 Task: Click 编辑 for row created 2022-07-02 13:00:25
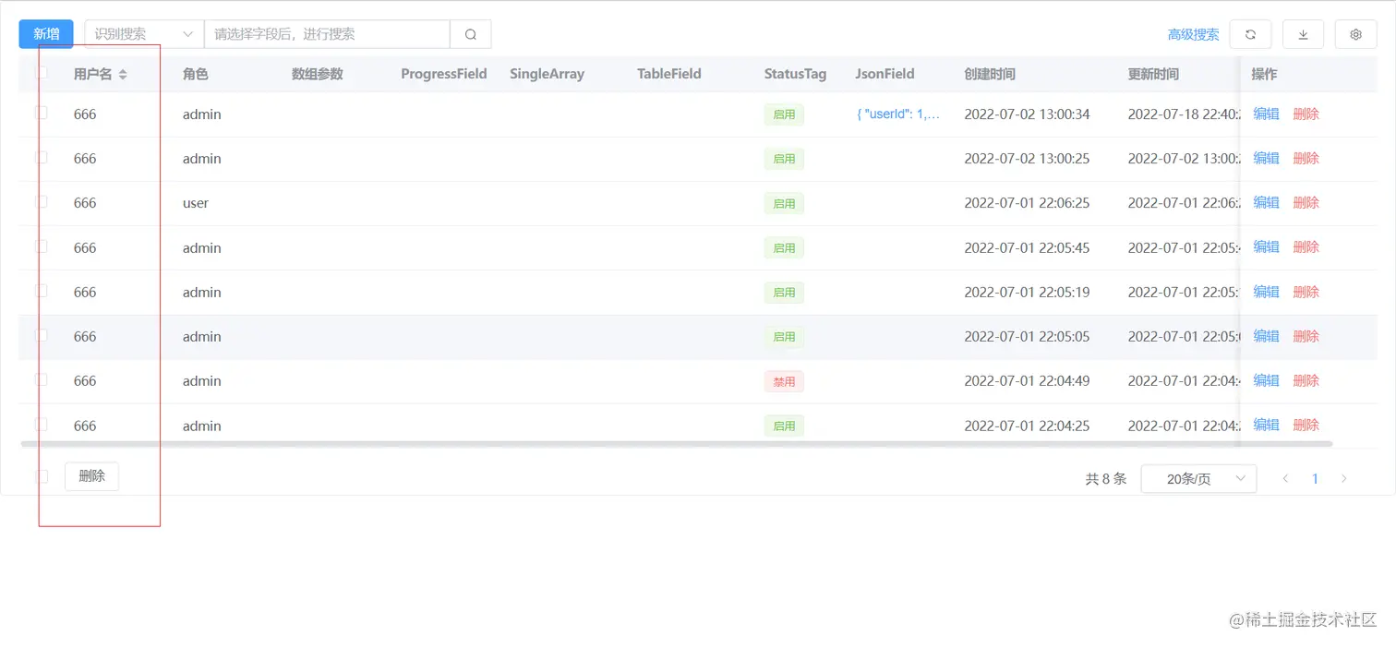pos(1266,158)
